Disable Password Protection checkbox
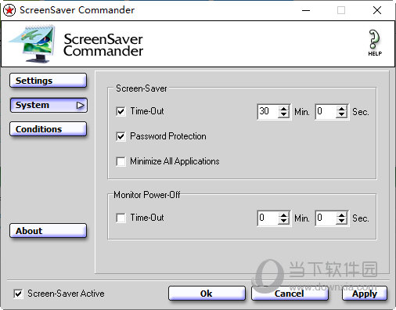 121,136
